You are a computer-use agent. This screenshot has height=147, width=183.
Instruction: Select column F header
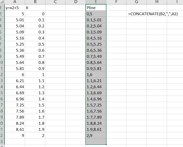tap(116, 2)
